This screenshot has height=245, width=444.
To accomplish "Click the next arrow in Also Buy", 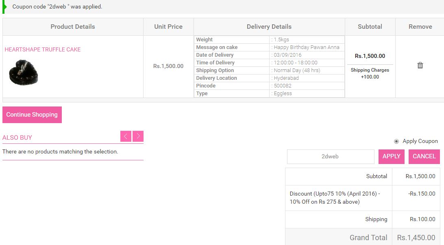I will pos(138,136).
